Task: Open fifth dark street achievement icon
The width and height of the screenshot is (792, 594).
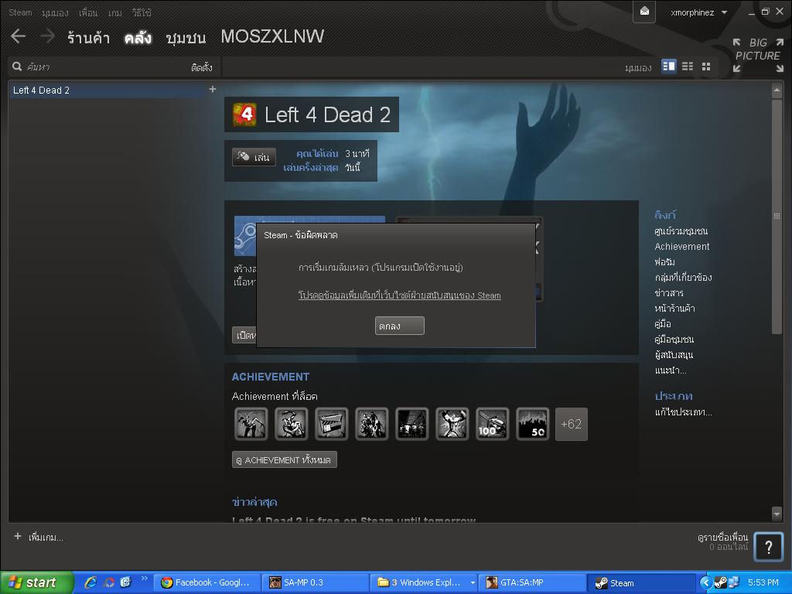Action: point(412,425)
